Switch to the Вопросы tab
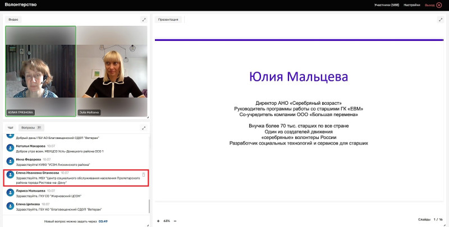This screenshot has height=227, width=449. click(31, 128)
